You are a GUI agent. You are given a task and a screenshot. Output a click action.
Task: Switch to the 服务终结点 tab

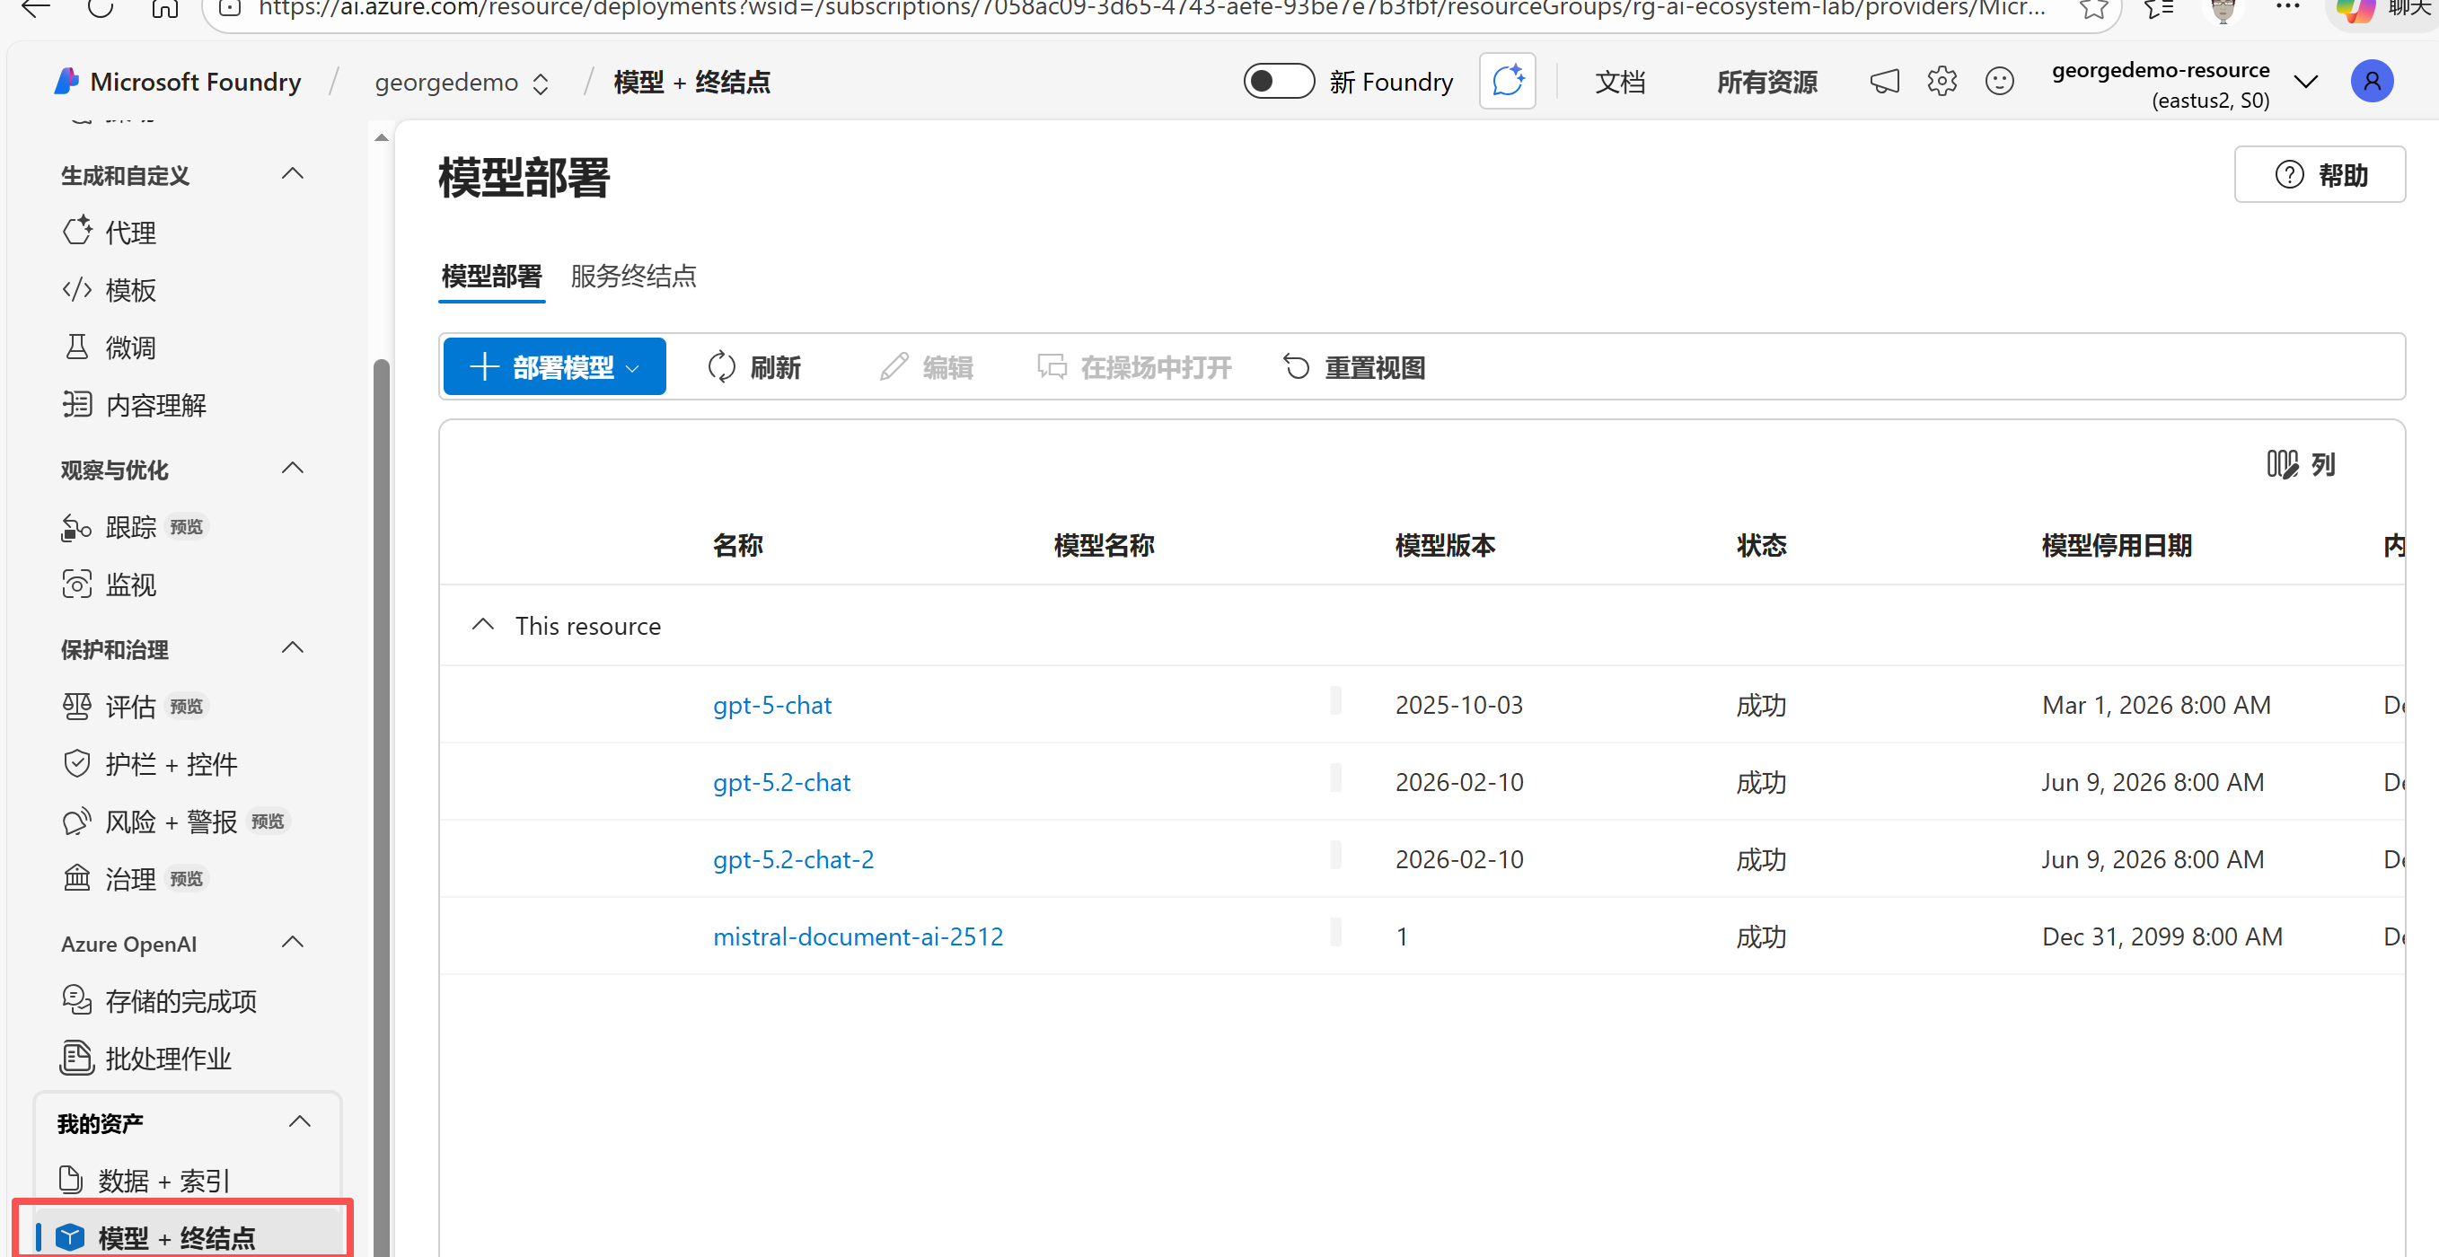coord(633,277)
